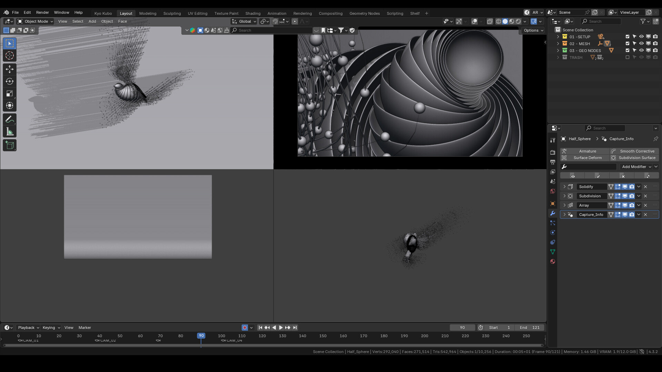
Task: Select the Rotate tool
Action: [x=10, y=81]
